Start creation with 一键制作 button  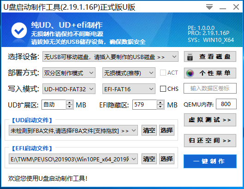210,161
